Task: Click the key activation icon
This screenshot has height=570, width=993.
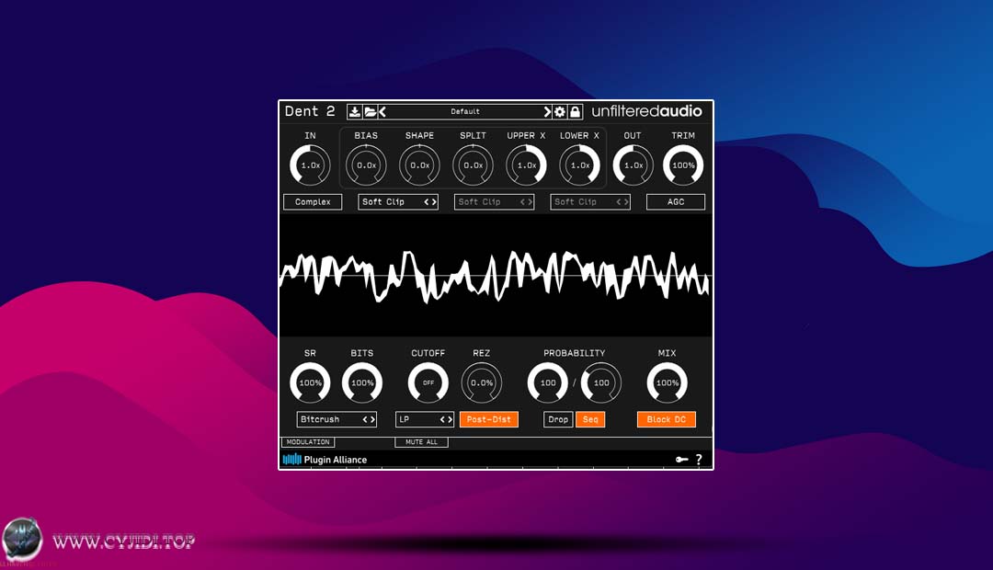Action: pos(681,460)
